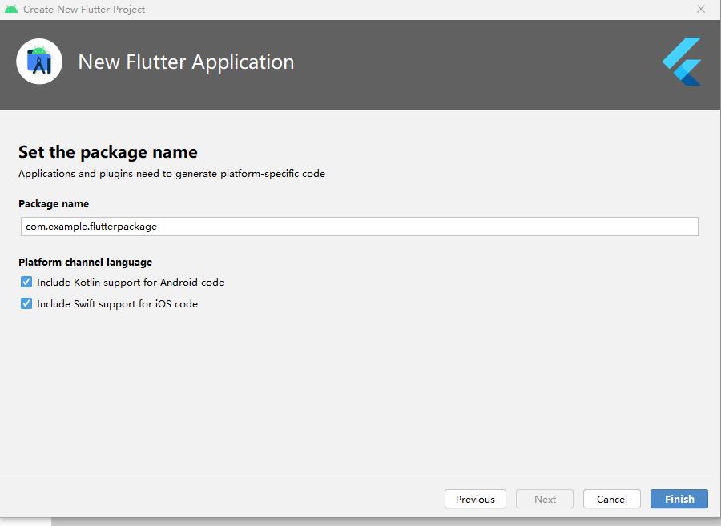This screenshot has width=721, height=526.
Task: Uncheck Include Kotlin support for Android code
Action: (x=26, y=282)
